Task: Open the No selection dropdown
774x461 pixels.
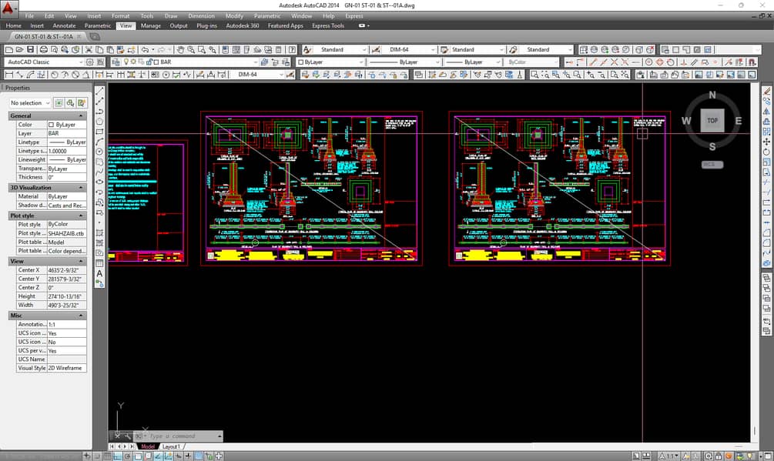Action: (48, 102)
